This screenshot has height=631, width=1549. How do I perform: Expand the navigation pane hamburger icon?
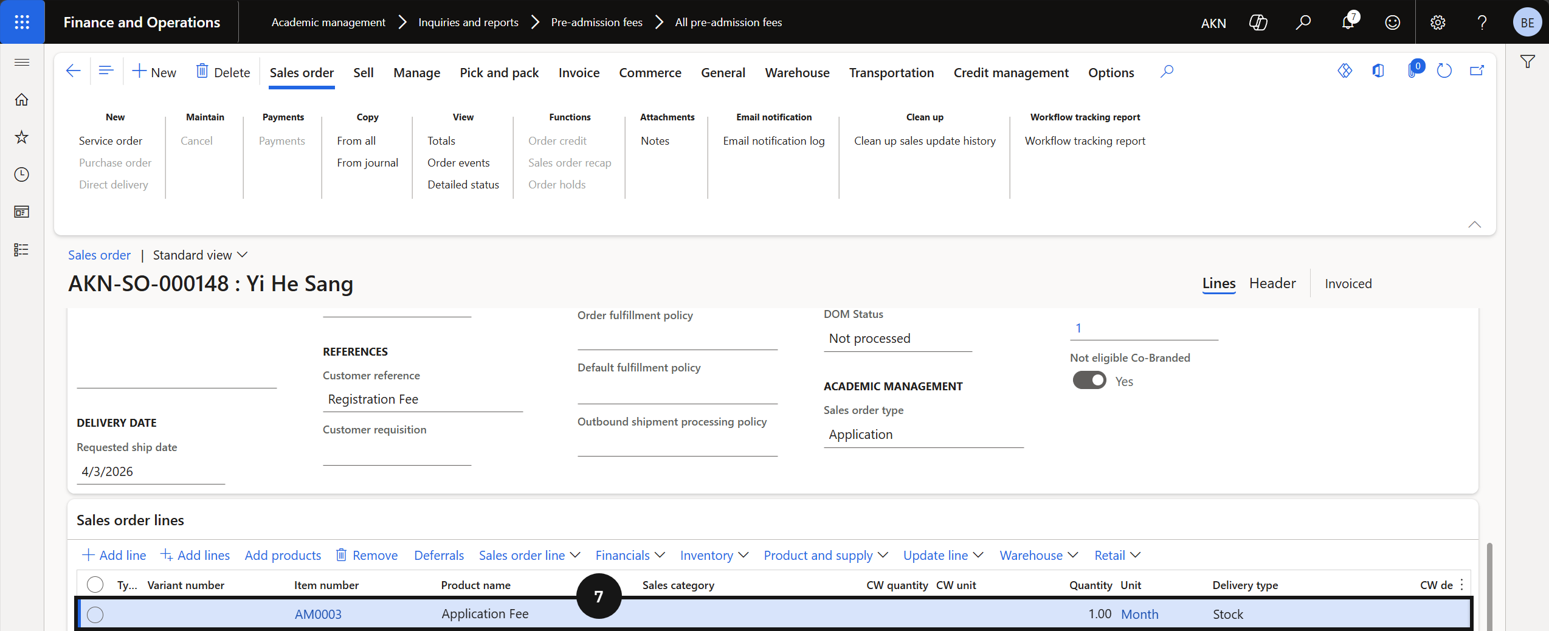[x=22, y=62]
